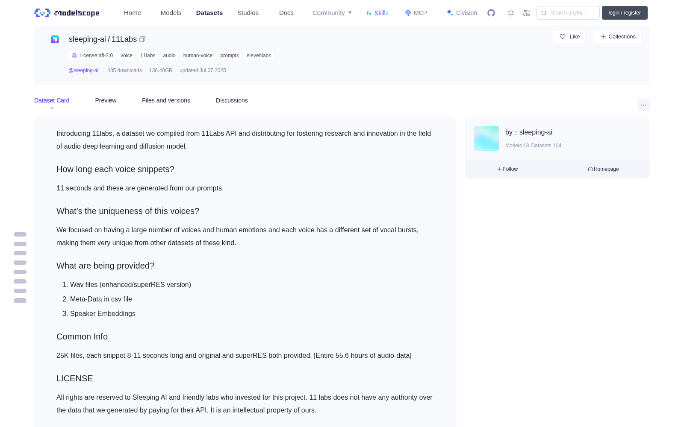Image resolution: width=684 pixels, height=427 pixels.
Task: Go to Home in navigation
Action: pos(133,13)
